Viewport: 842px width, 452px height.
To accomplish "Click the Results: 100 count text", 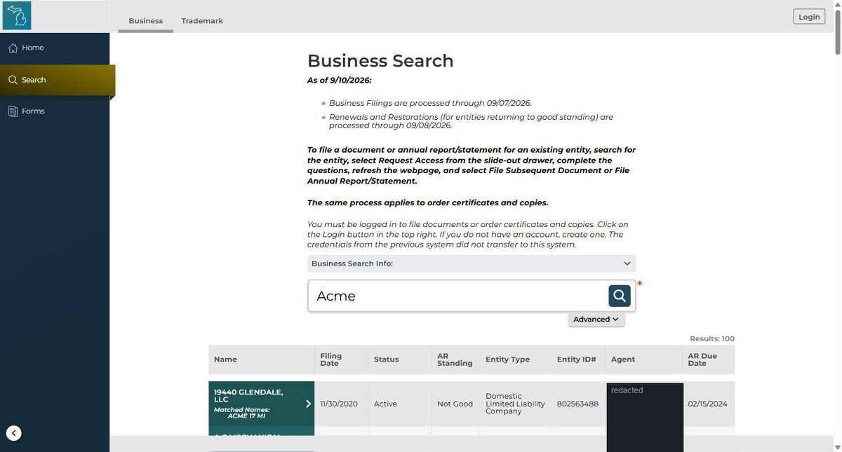I will pyautogui.click(x=712, y=339).
